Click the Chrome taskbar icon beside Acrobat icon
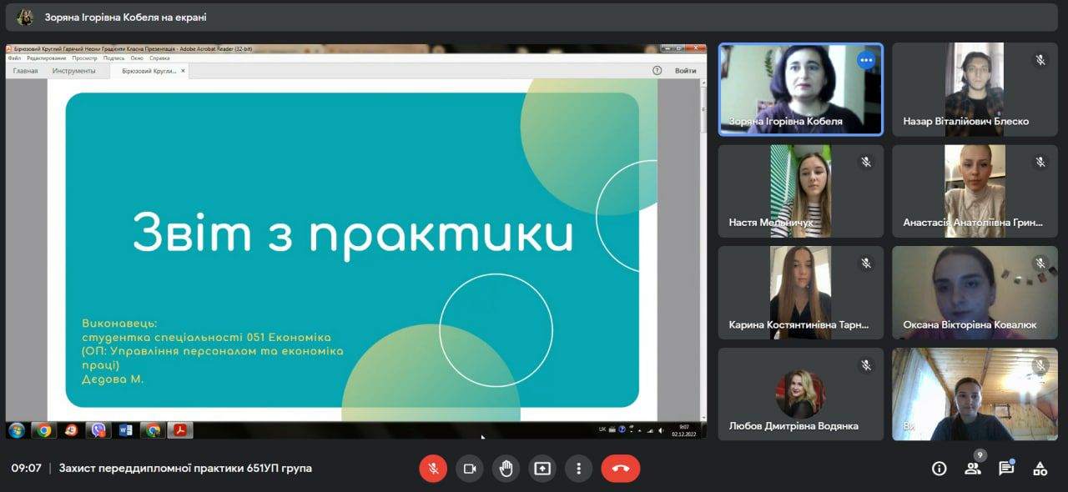The height and width of the screenshot is (492, 1068). [152, 430]
